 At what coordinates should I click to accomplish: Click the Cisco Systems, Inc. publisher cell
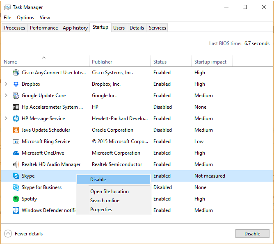point(112,73)
